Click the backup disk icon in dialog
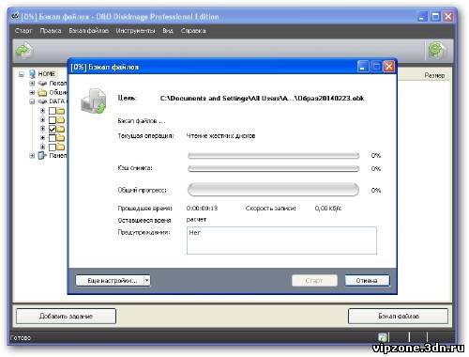 [x=94, y=101]
